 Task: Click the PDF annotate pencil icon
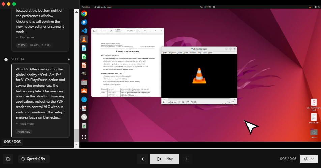click(111, 31)
